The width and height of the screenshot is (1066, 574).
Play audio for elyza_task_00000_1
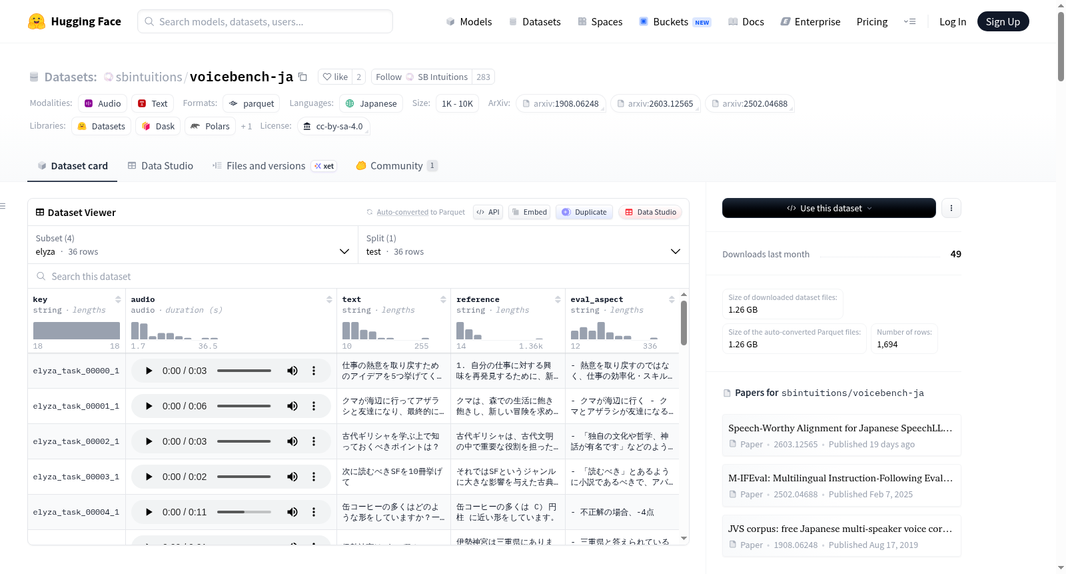coord(149,371)
